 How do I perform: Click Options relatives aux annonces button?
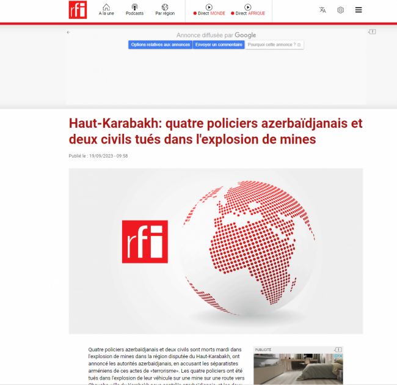(x=160, y=45)
